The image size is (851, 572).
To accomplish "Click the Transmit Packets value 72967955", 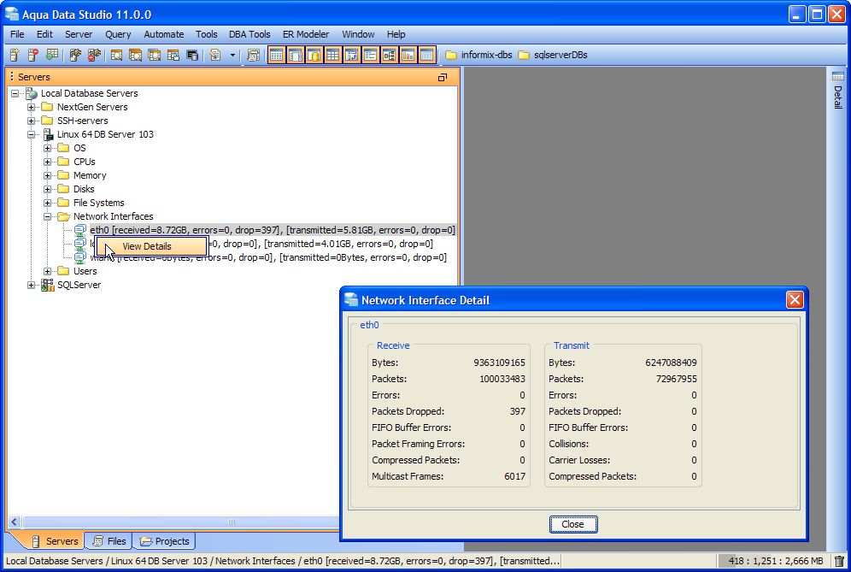I will 676,379.
